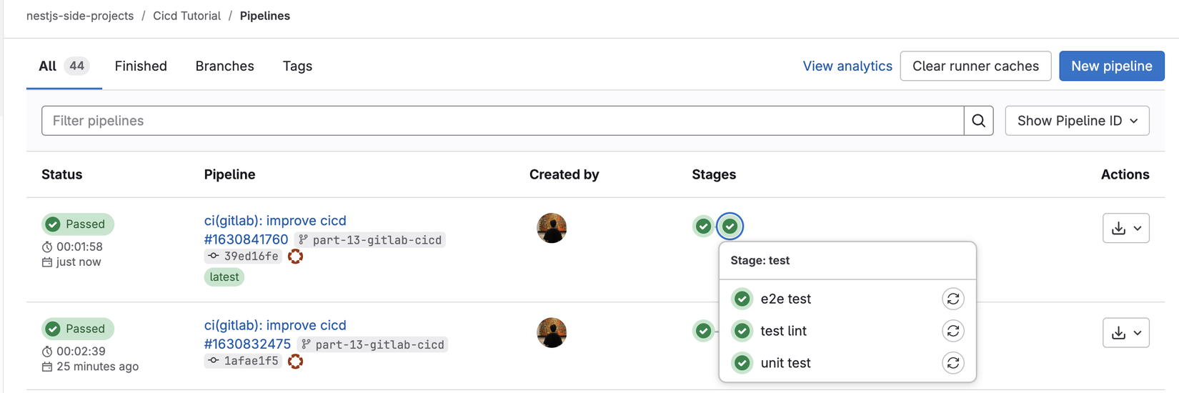The image size is (1179, 393).
Task: Retry the test lint job
Action: tap(952, 331)
